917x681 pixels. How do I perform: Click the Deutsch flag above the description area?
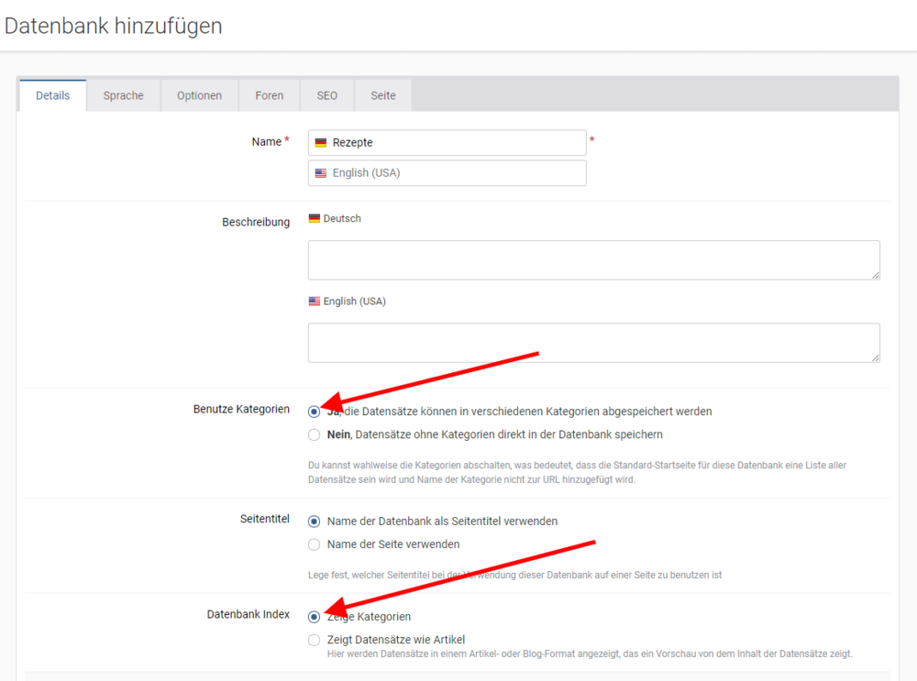point(315,218)
